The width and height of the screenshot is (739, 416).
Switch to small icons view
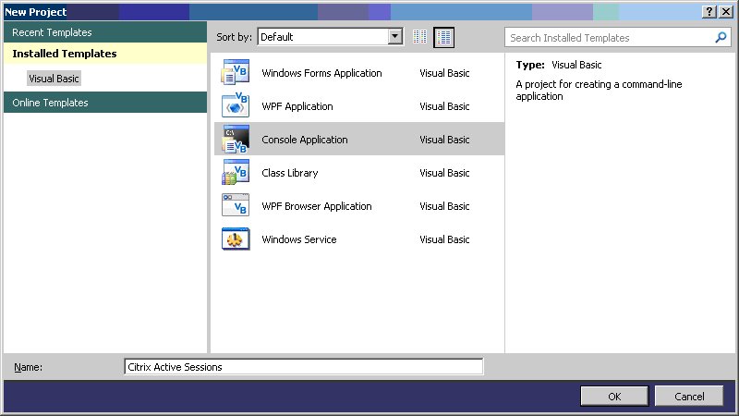point(419,37)
